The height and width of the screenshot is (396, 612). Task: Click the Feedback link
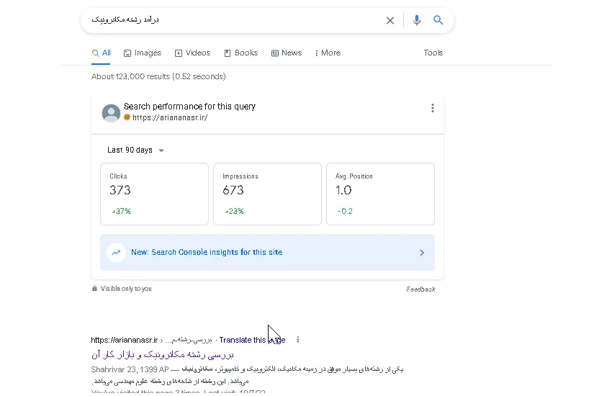[420, 289]
